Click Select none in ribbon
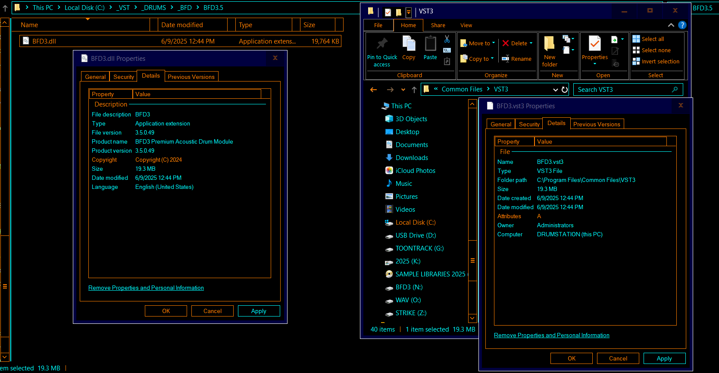The width and height of the screenshot is (719, 373). click(652, 50)
